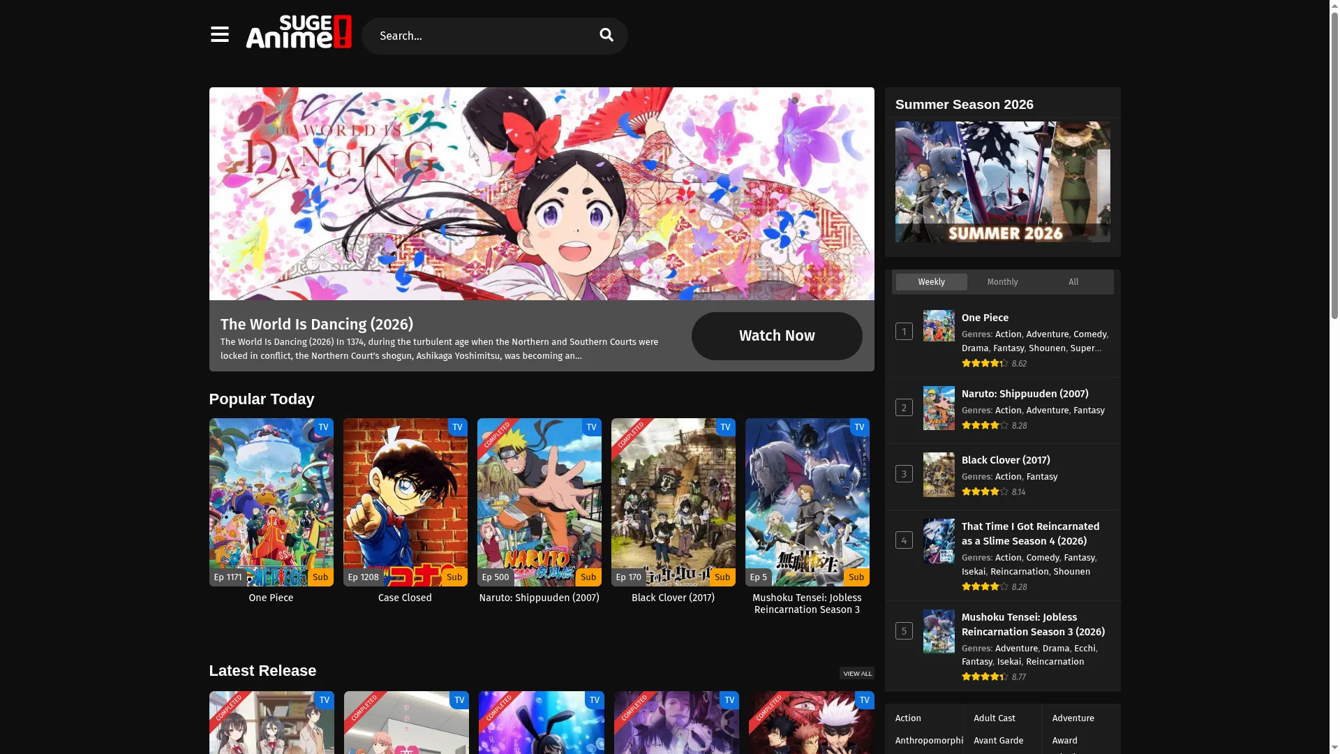Select the Avant Garde genre
Viewport: 1340px width, 754px height.
pyautogui.click(x=999, y=741)
